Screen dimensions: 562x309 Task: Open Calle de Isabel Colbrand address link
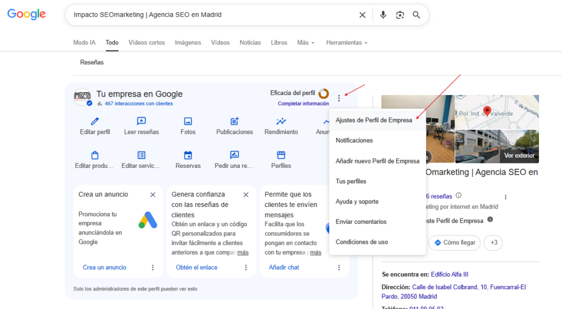tap(454, 292)
